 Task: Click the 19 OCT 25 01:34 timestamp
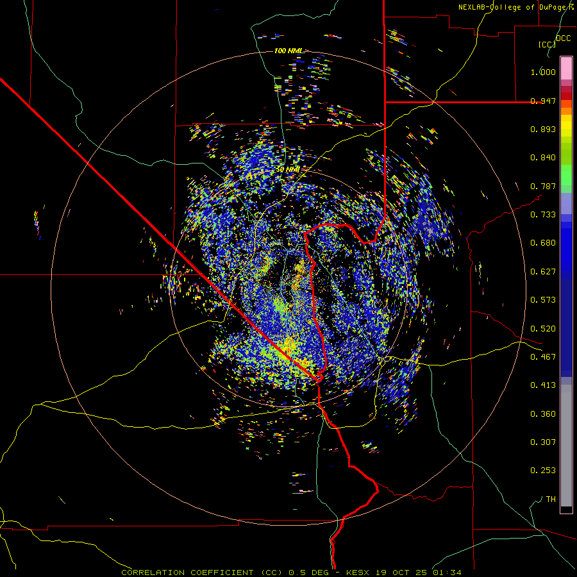click(x=419, y=573)
